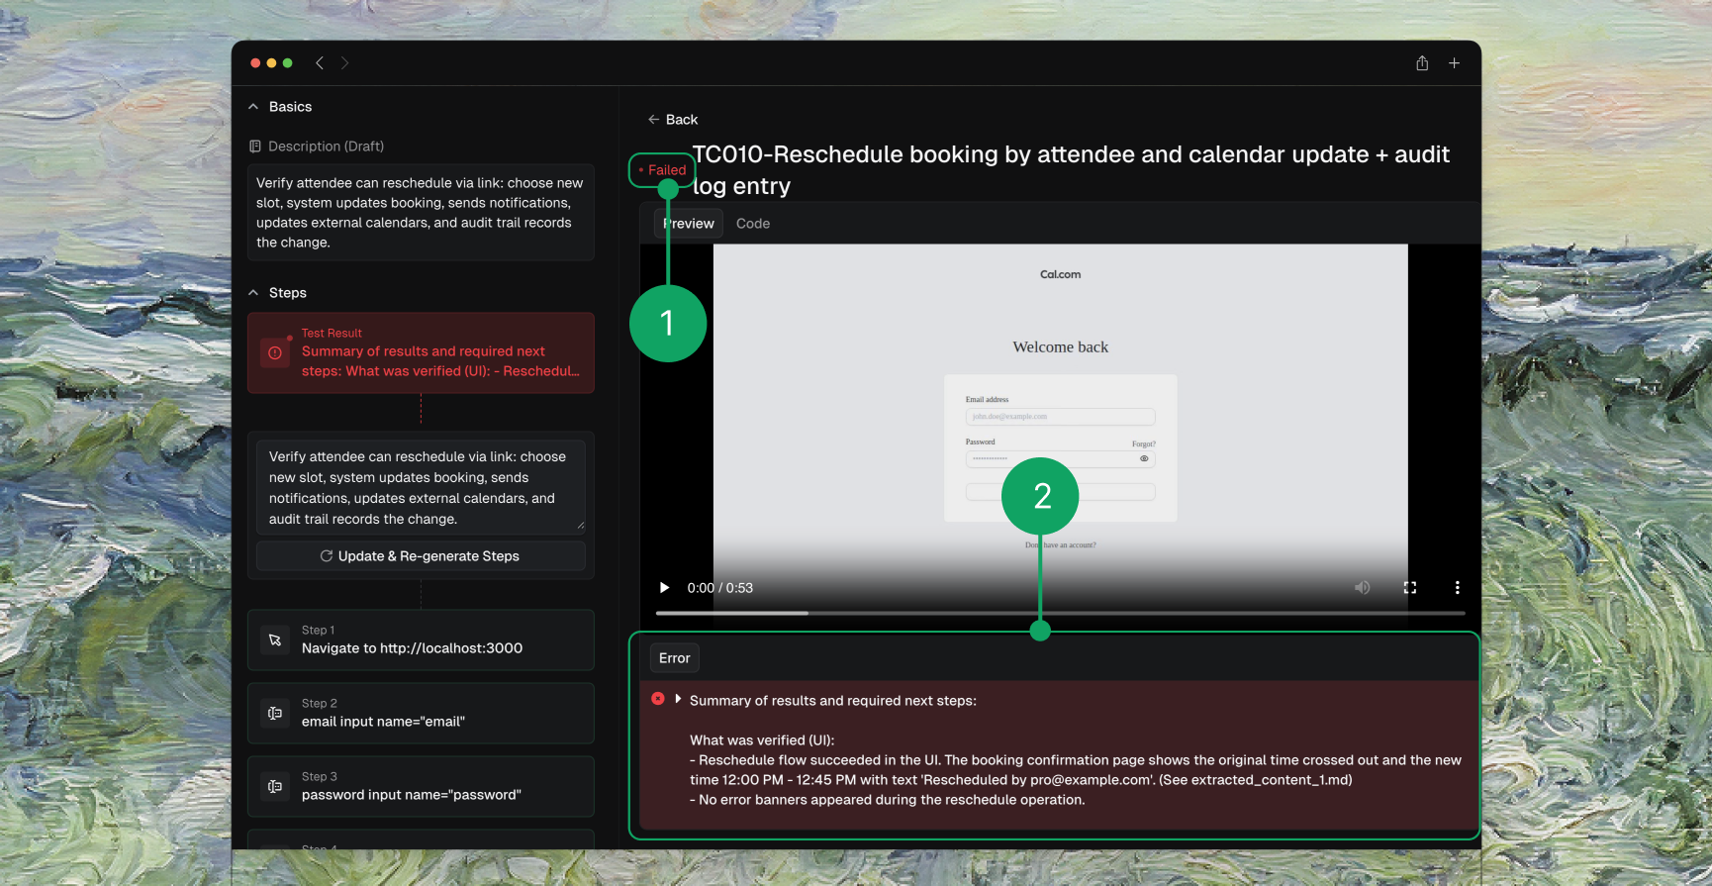1712x886 pixels.
Task: Click the Summary of results error line
Action: tap(832, 701)
